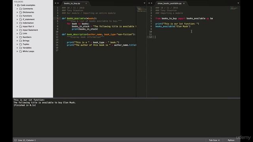Click the def books_available(*books) line
The image size is (253, 142).
click(79, 19)
